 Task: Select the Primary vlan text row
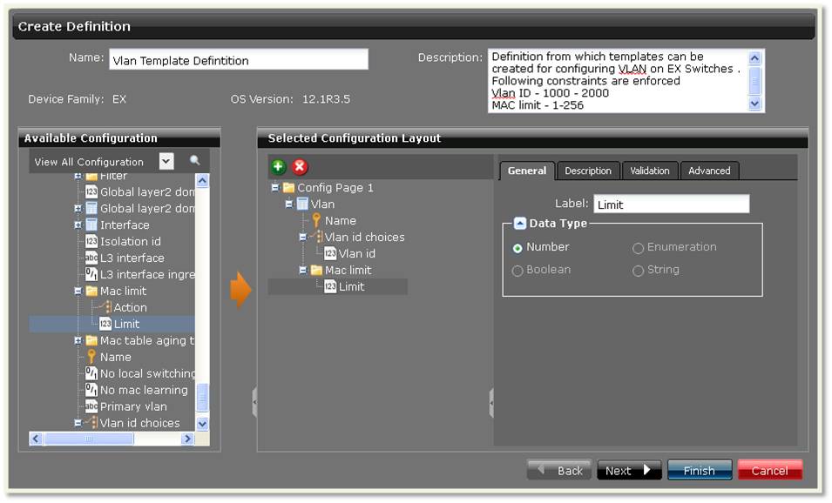(x=133, y=406)
